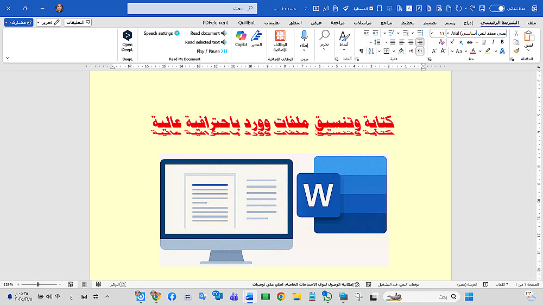Expand the underline style dropdown arrow
Viewport: 543px width, 305px height.
[477, 42]
